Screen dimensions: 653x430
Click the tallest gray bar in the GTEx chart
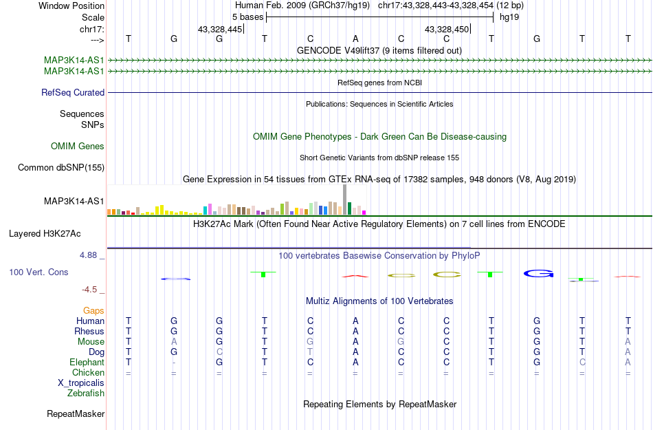point(344,200)
